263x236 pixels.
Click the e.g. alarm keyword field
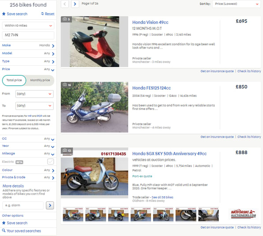coord(23,205)
